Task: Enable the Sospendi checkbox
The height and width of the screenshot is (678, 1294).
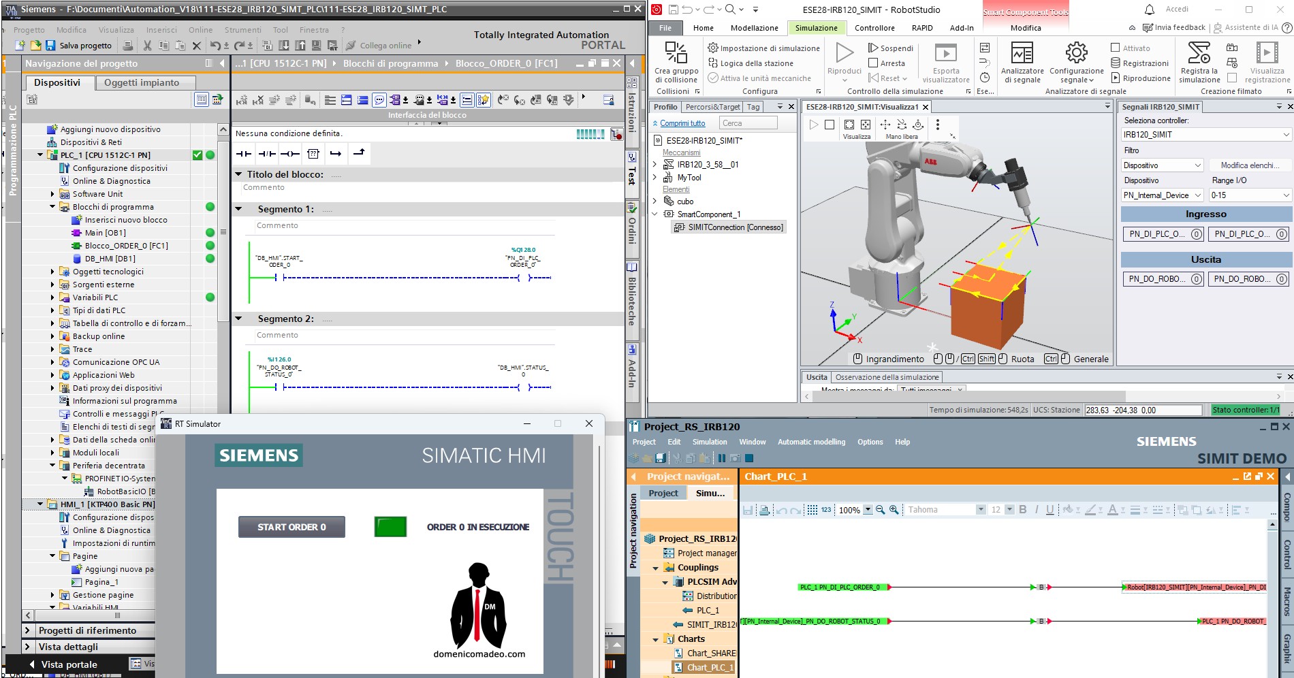Action: pos(873,48)
